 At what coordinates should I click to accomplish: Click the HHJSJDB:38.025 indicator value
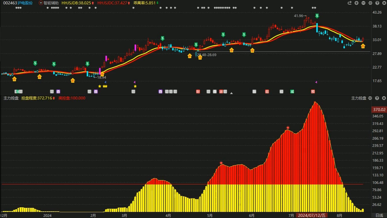77,3
